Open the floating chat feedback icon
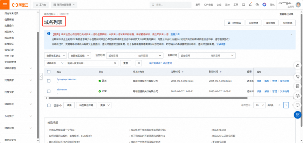The image size is (303, 143). pos(298,105)
